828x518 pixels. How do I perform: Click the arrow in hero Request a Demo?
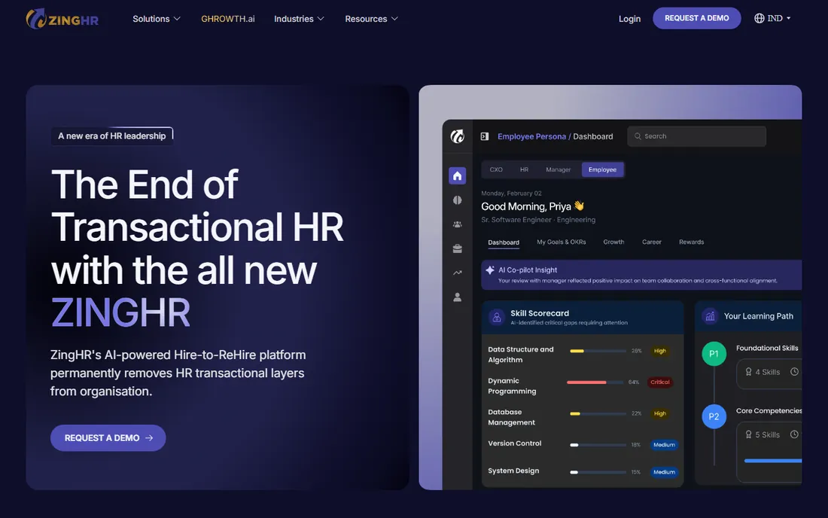pyautogui.click(x=149, y=437)
